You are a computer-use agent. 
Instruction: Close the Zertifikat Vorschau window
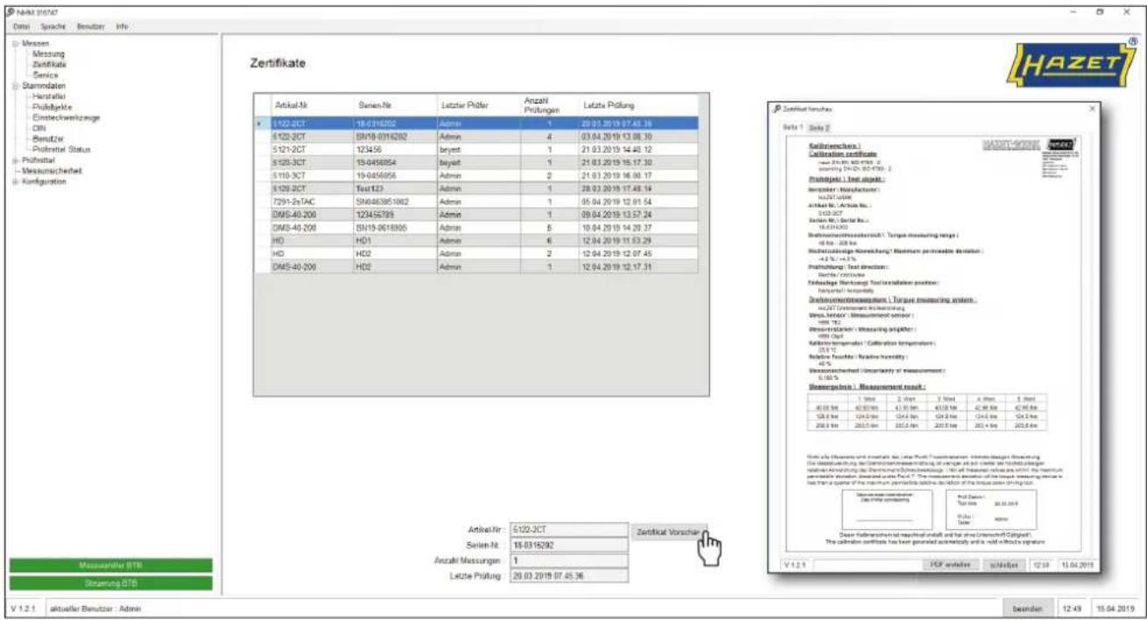point(1091,108)
